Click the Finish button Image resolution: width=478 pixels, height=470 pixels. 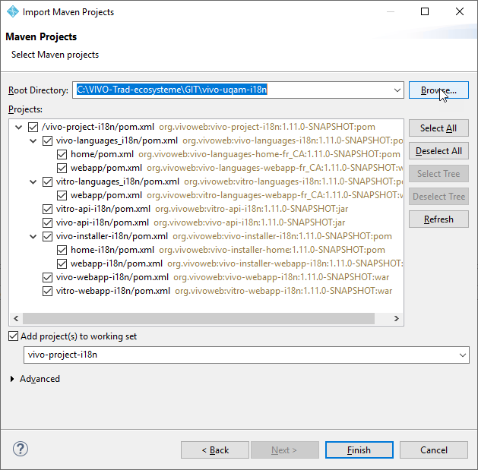pyautogui.click(x=359, y=450)
